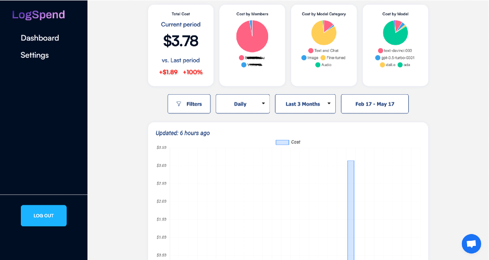
Task: Hide the Fine-tuned category in legend
Action: click(333, 58)
